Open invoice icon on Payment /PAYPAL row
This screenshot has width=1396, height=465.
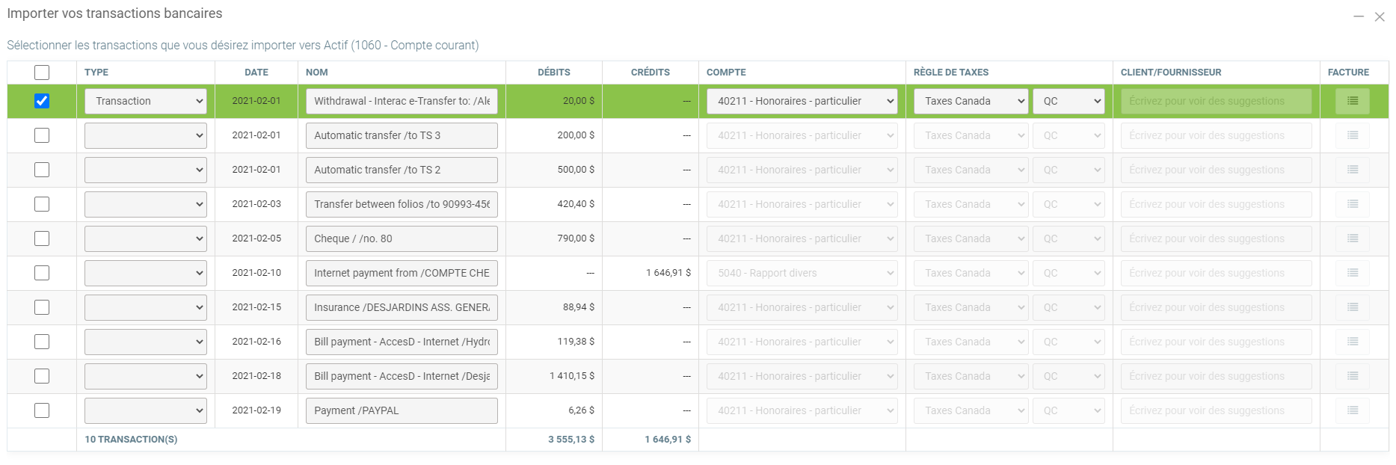pyautogui.click(x=1352, y=410)
